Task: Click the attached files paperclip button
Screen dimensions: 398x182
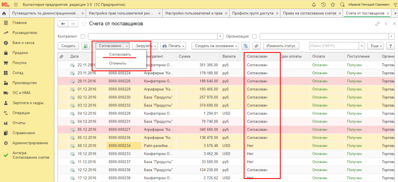Action: pyautogui.click(x=256, y=46)
